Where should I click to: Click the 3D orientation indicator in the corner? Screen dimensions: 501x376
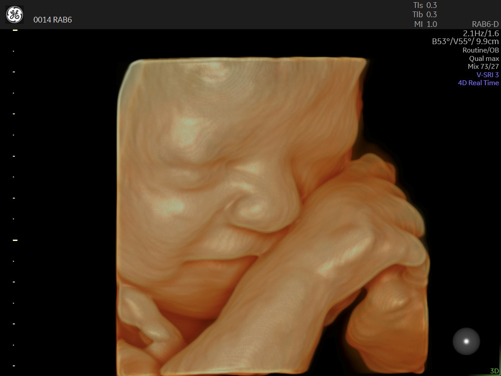[x=494, y=371]
